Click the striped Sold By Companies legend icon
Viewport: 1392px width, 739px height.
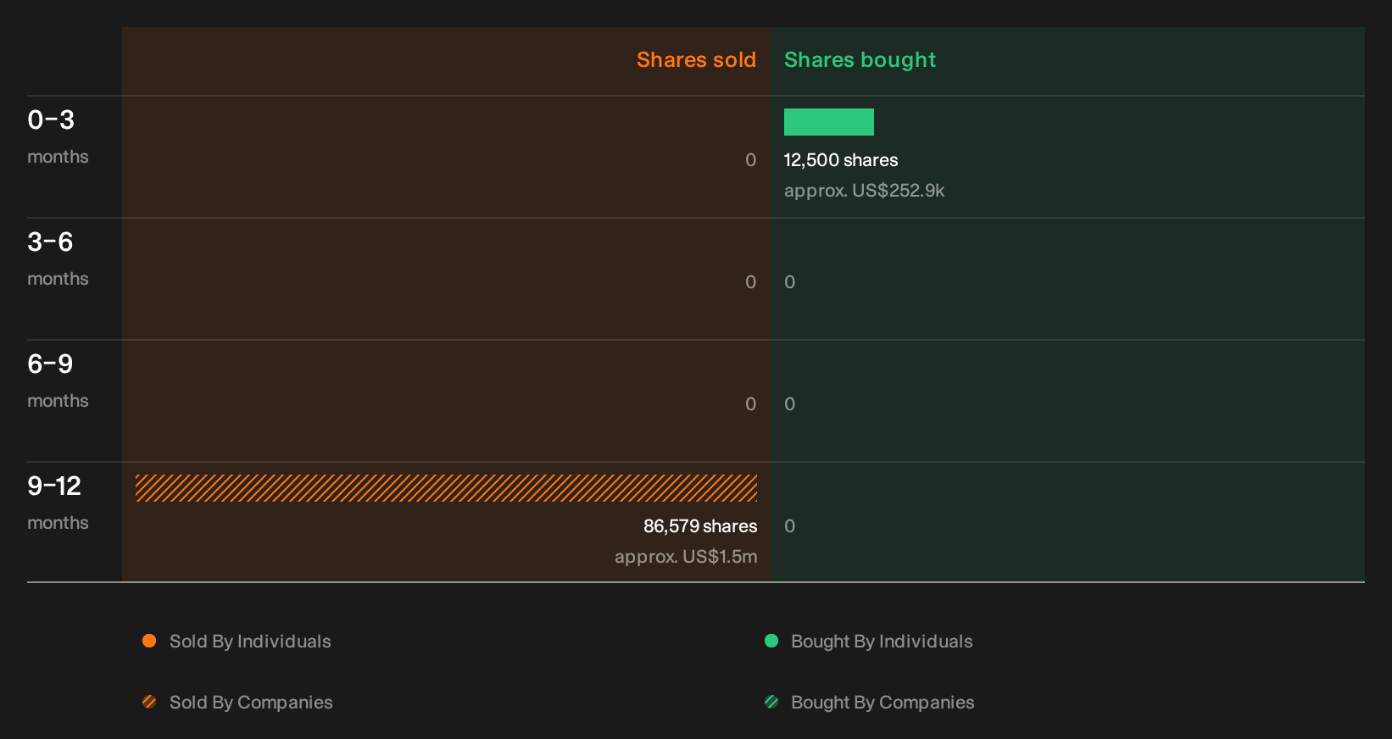[x=149, y=702]
